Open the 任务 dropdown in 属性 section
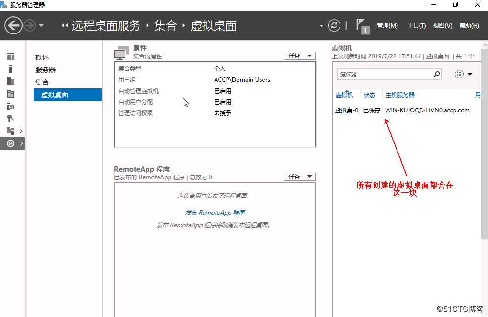The width and height of the screenshot is (488, 317). (x=300, y=55)
